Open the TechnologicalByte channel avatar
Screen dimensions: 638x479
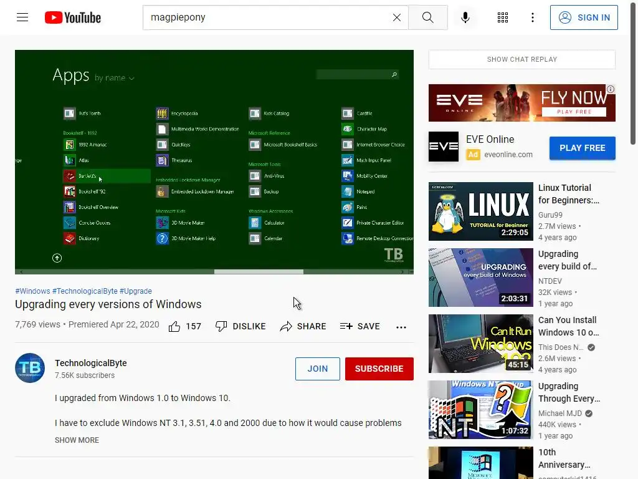30,368
